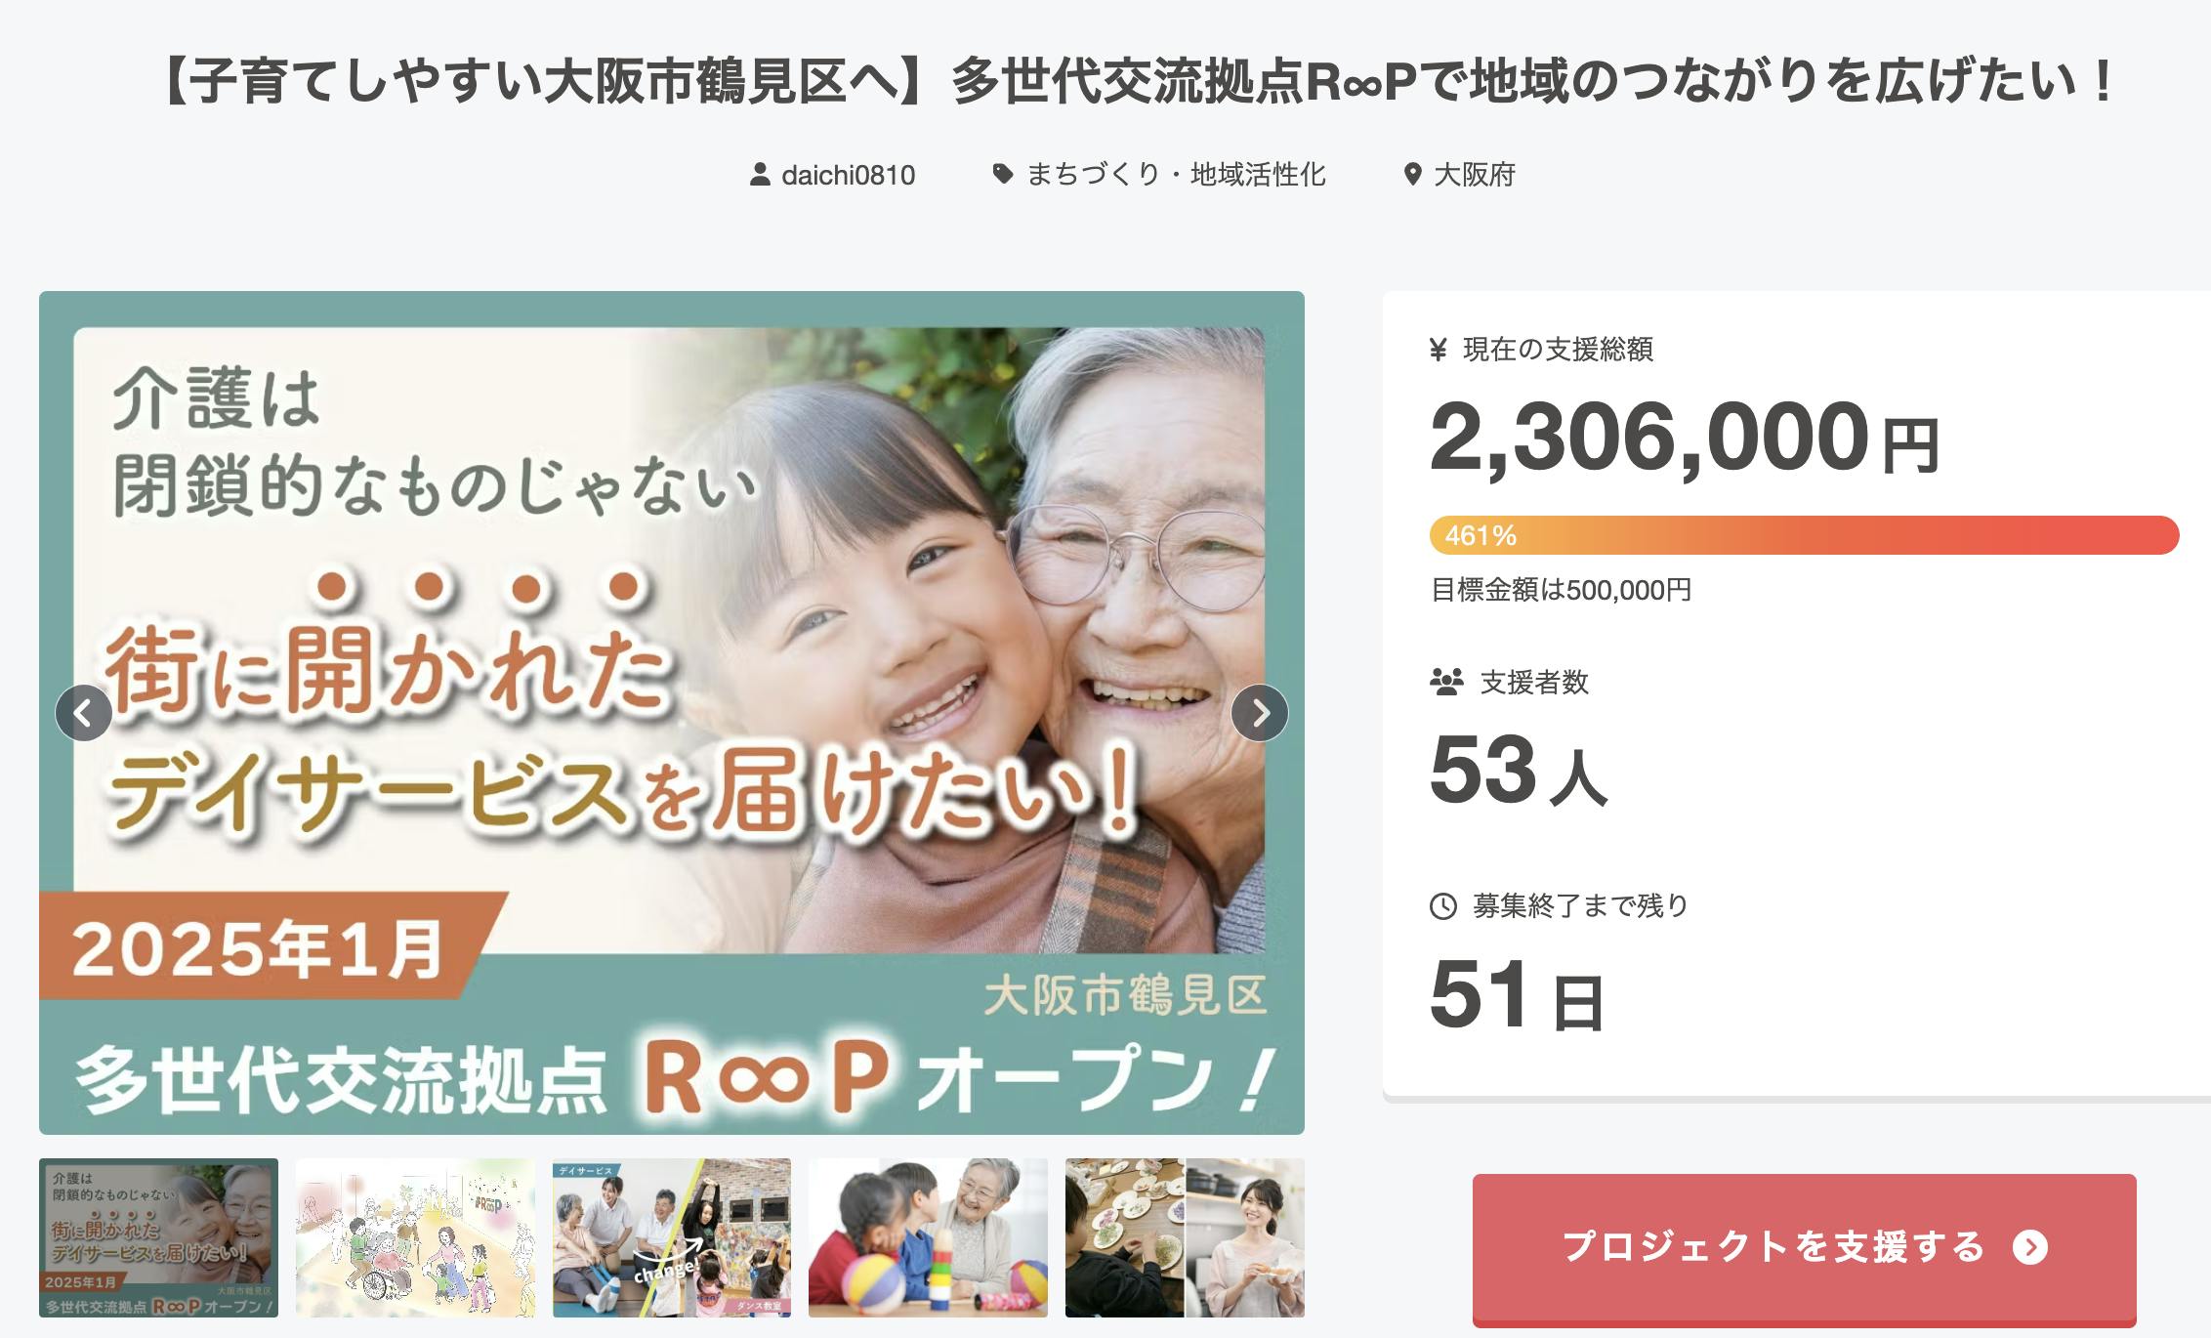Select the first thumbnail with grandmother and child

(x=158, y=1237)
